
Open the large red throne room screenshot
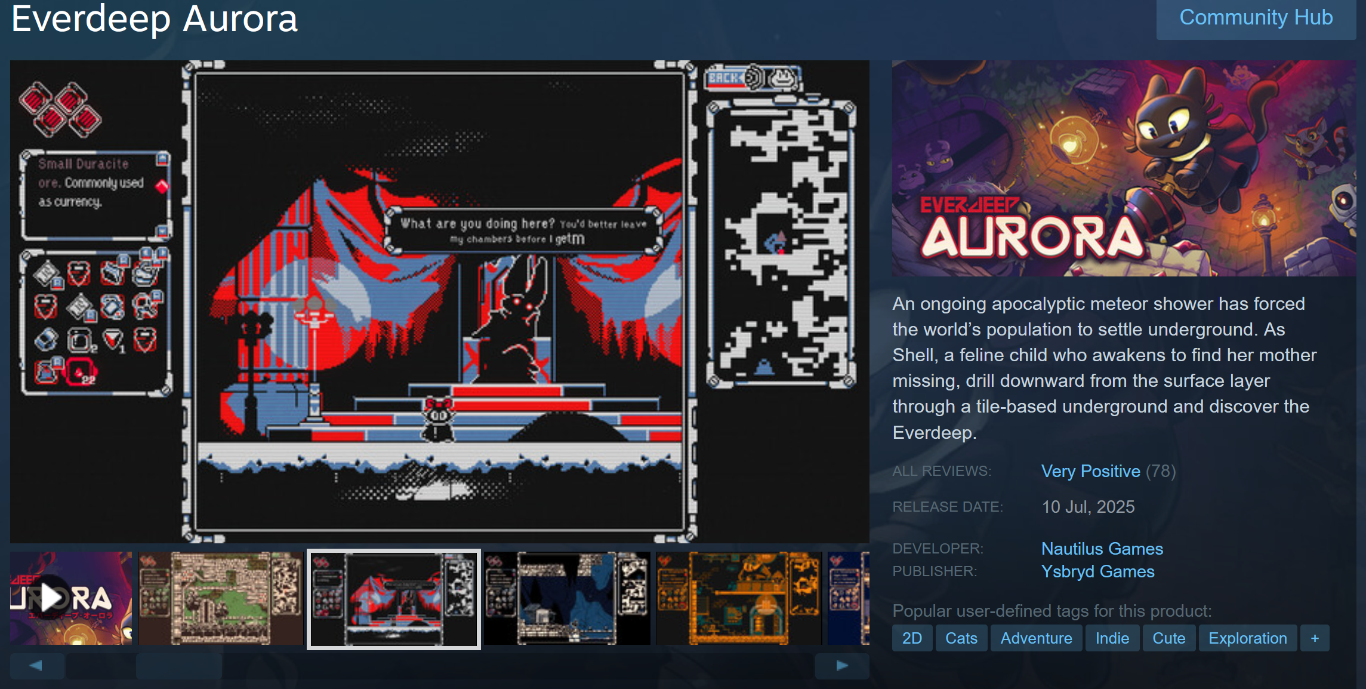click(440, 302)
